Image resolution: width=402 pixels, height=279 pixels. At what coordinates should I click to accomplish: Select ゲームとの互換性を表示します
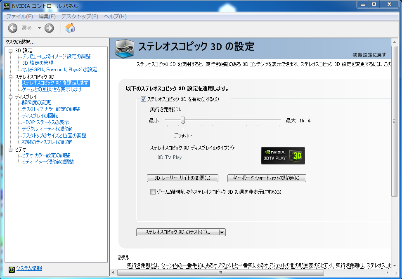click(52, 89)
